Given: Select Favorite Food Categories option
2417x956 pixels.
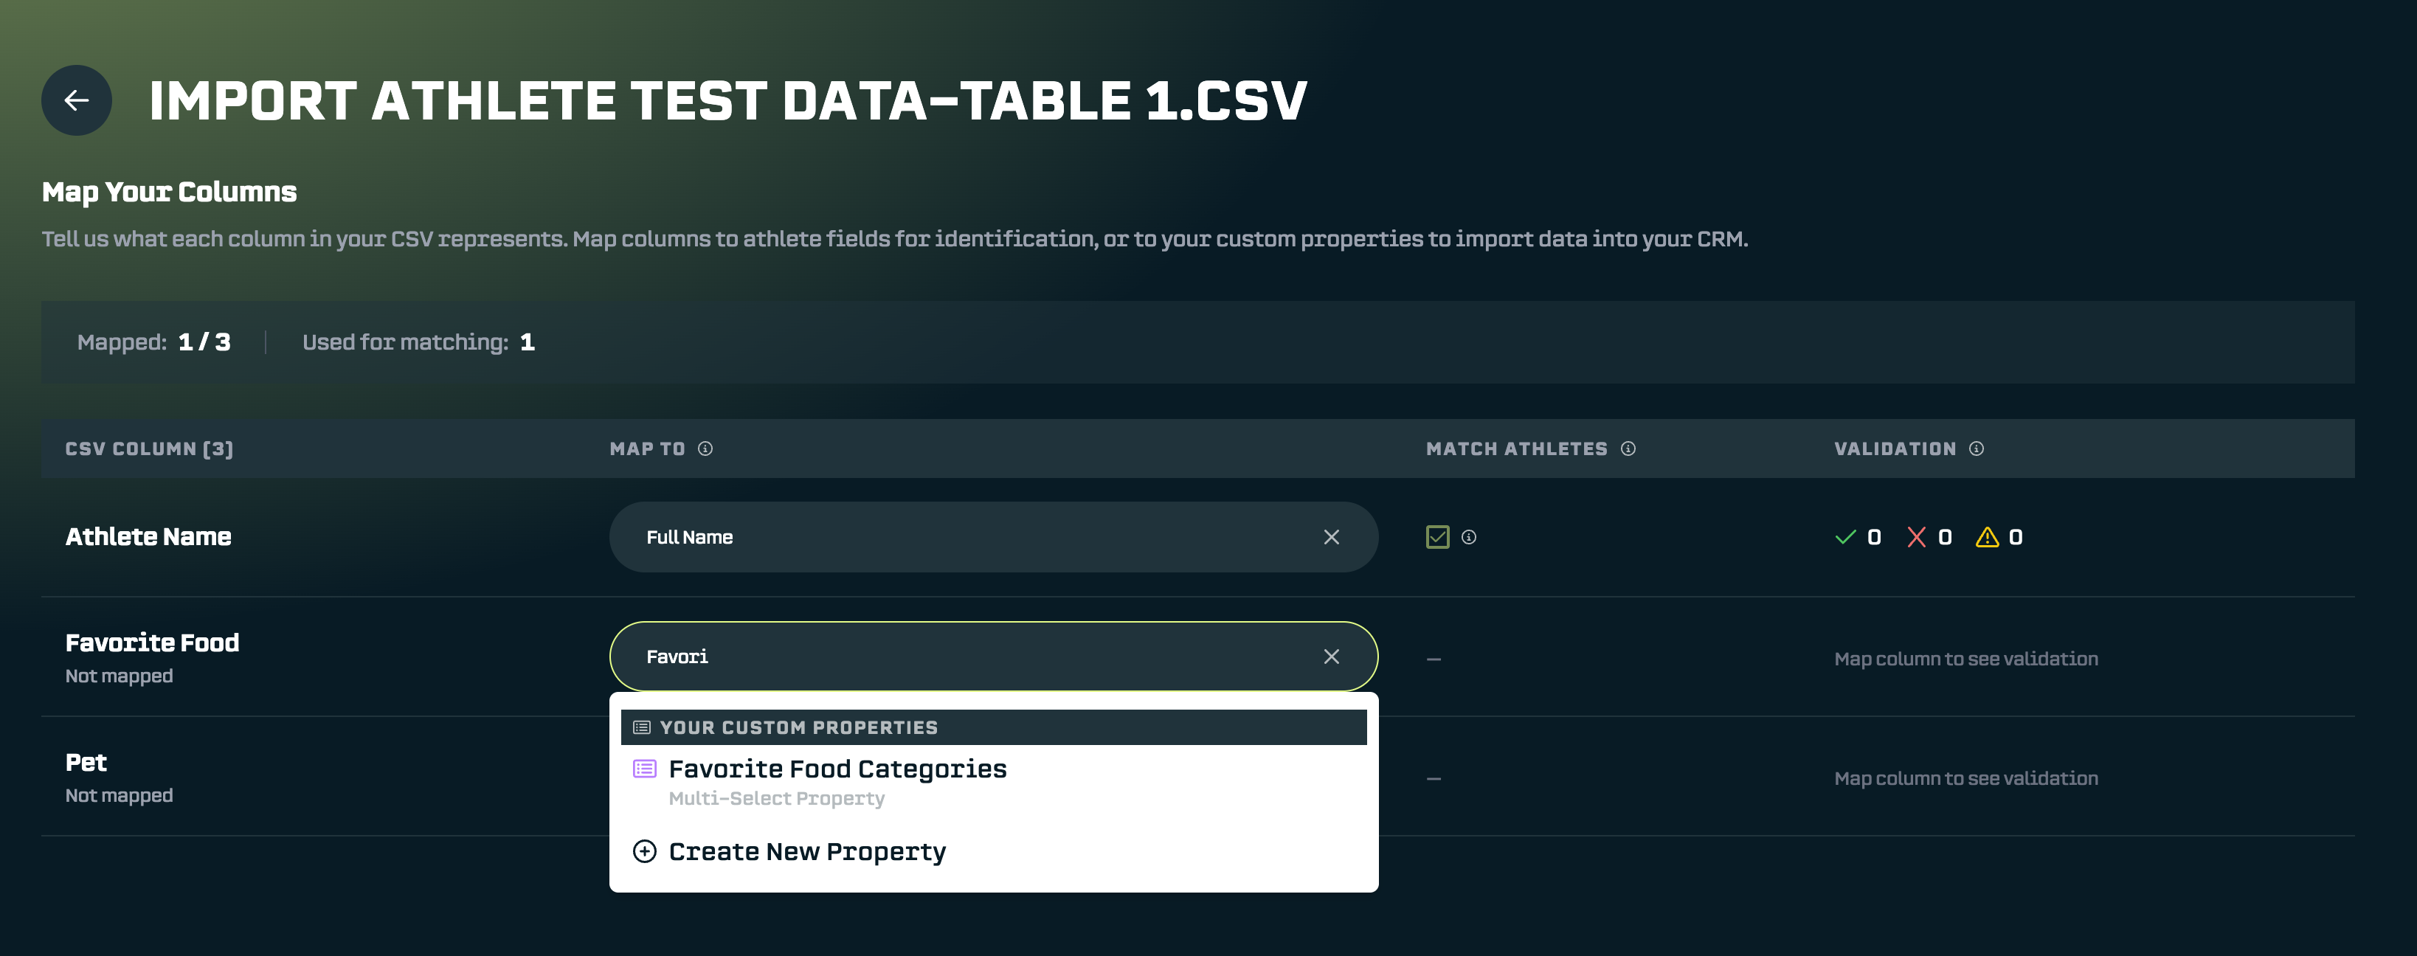Looking at the screenshot, I should [837, 770].
